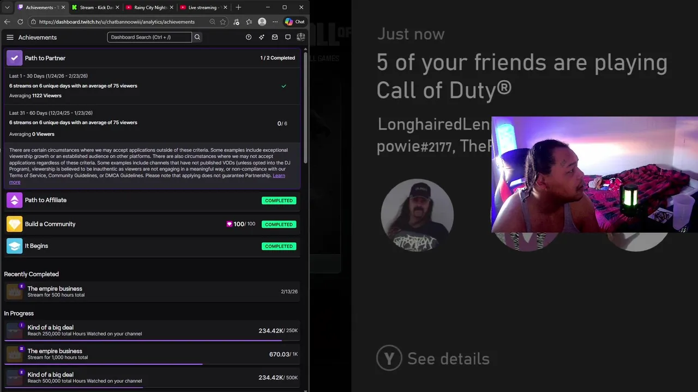Open Copilot Chat button
The height and width of the screenshot is (392, 698).
tap(295, 22)
